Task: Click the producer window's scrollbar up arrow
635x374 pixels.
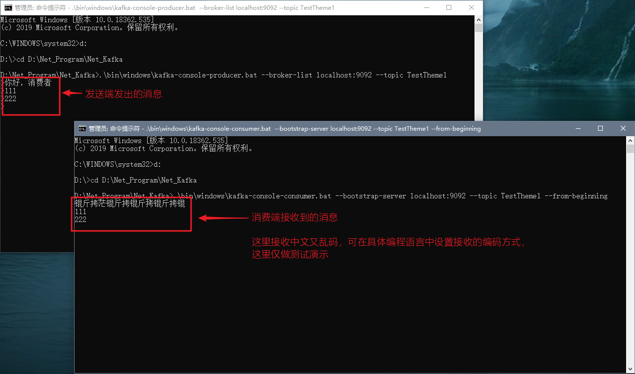Action: 478,19
